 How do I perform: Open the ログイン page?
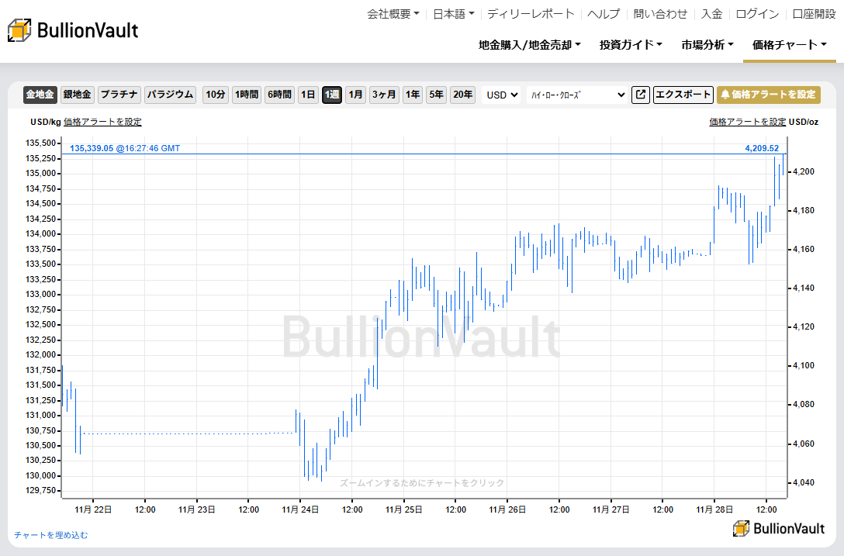point(756,14)
